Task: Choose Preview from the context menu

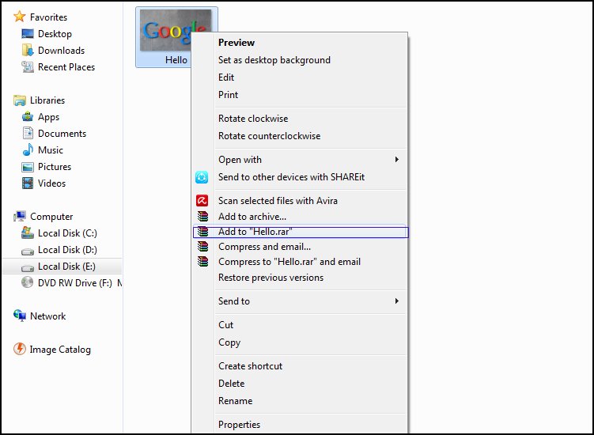Action: click(x=299, y=43)
